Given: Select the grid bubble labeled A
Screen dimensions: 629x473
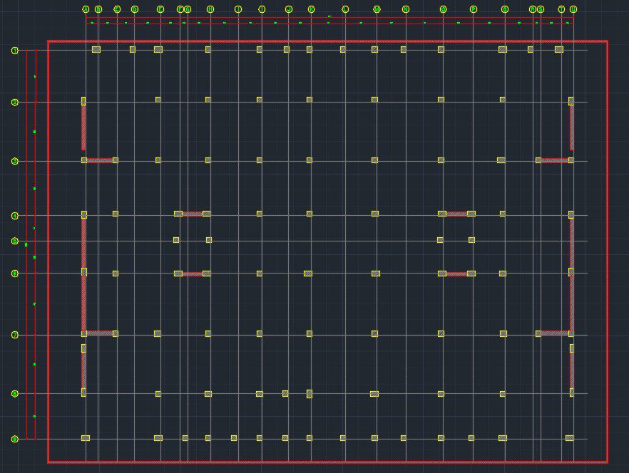Looking at the screenshot, I should [86, 9].
